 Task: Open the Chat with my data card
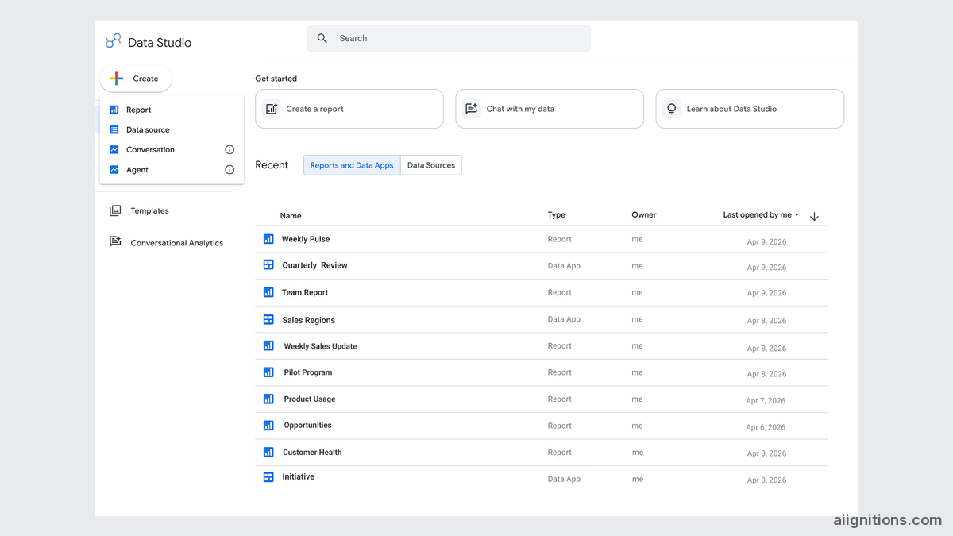click(550, 109)
